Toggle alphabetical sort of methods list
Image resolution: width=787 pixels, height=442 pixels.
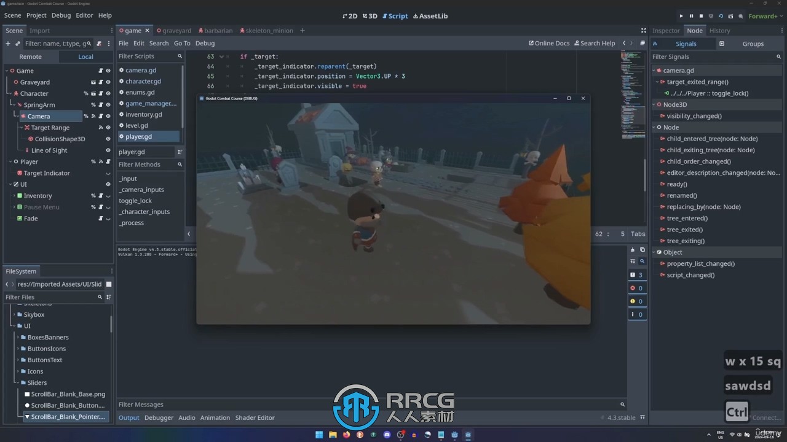click(180, 152)
